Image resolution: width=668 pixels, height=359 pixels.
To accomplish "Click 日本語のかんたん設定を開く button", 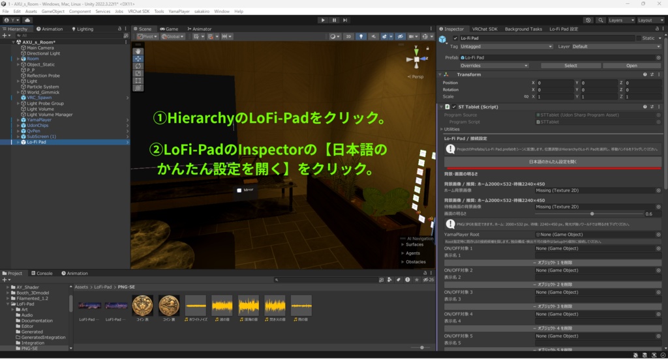I will pyautogui.click(x=553, y=162).
